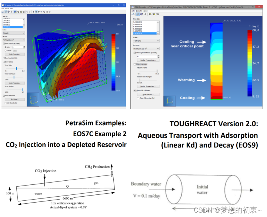Select the pointer arrow tool in left window
The image size is (267, 217).
coord(33,12)
